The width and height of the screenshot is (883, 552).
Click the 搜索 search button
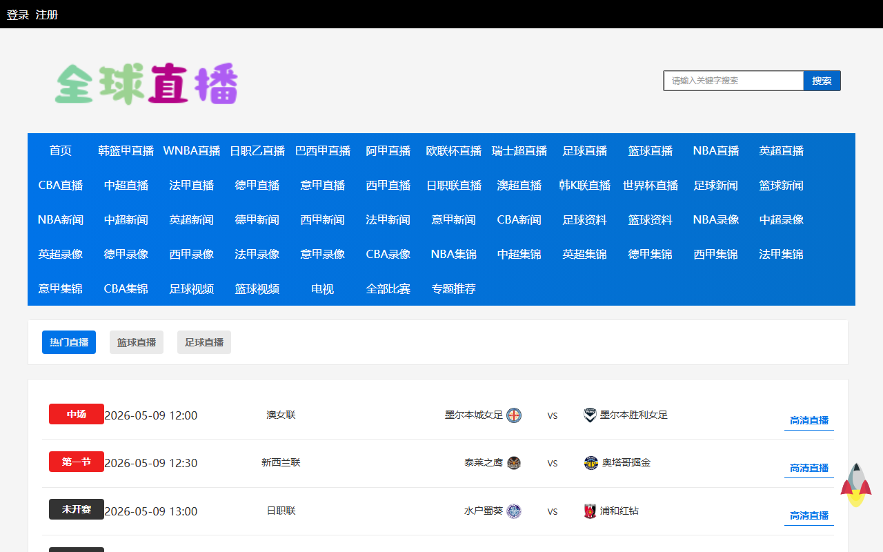tap(822, 81)
